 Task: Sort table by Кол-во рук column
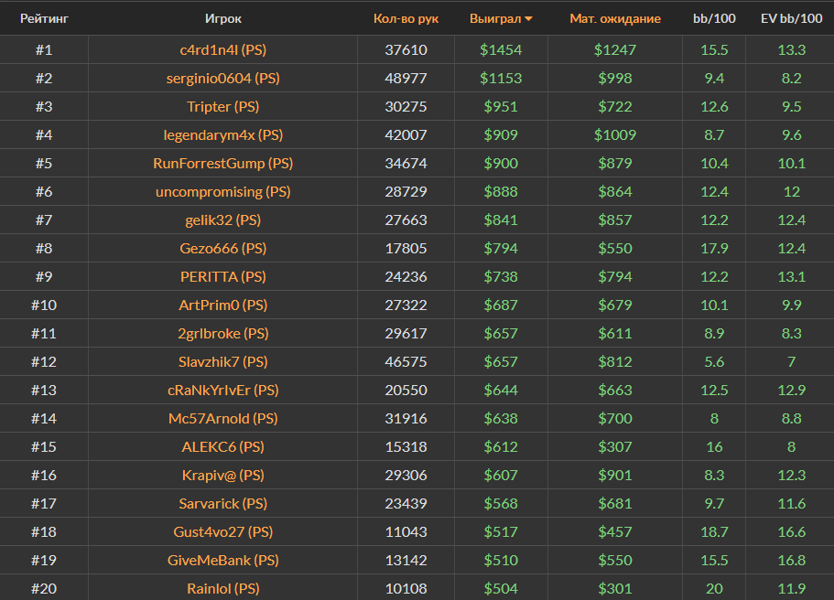tap(406, 18)
